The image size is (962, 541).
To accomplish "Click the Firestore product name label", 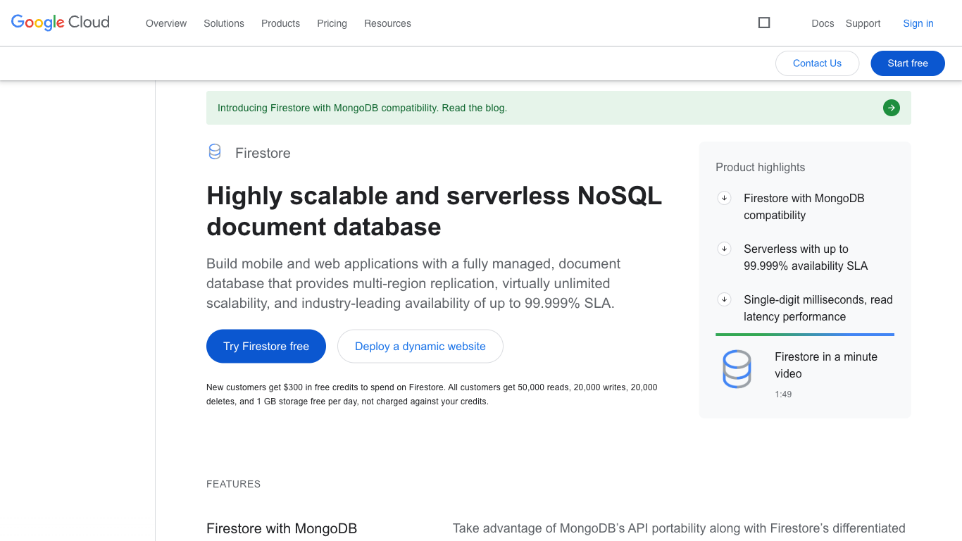I will point(263,153).
